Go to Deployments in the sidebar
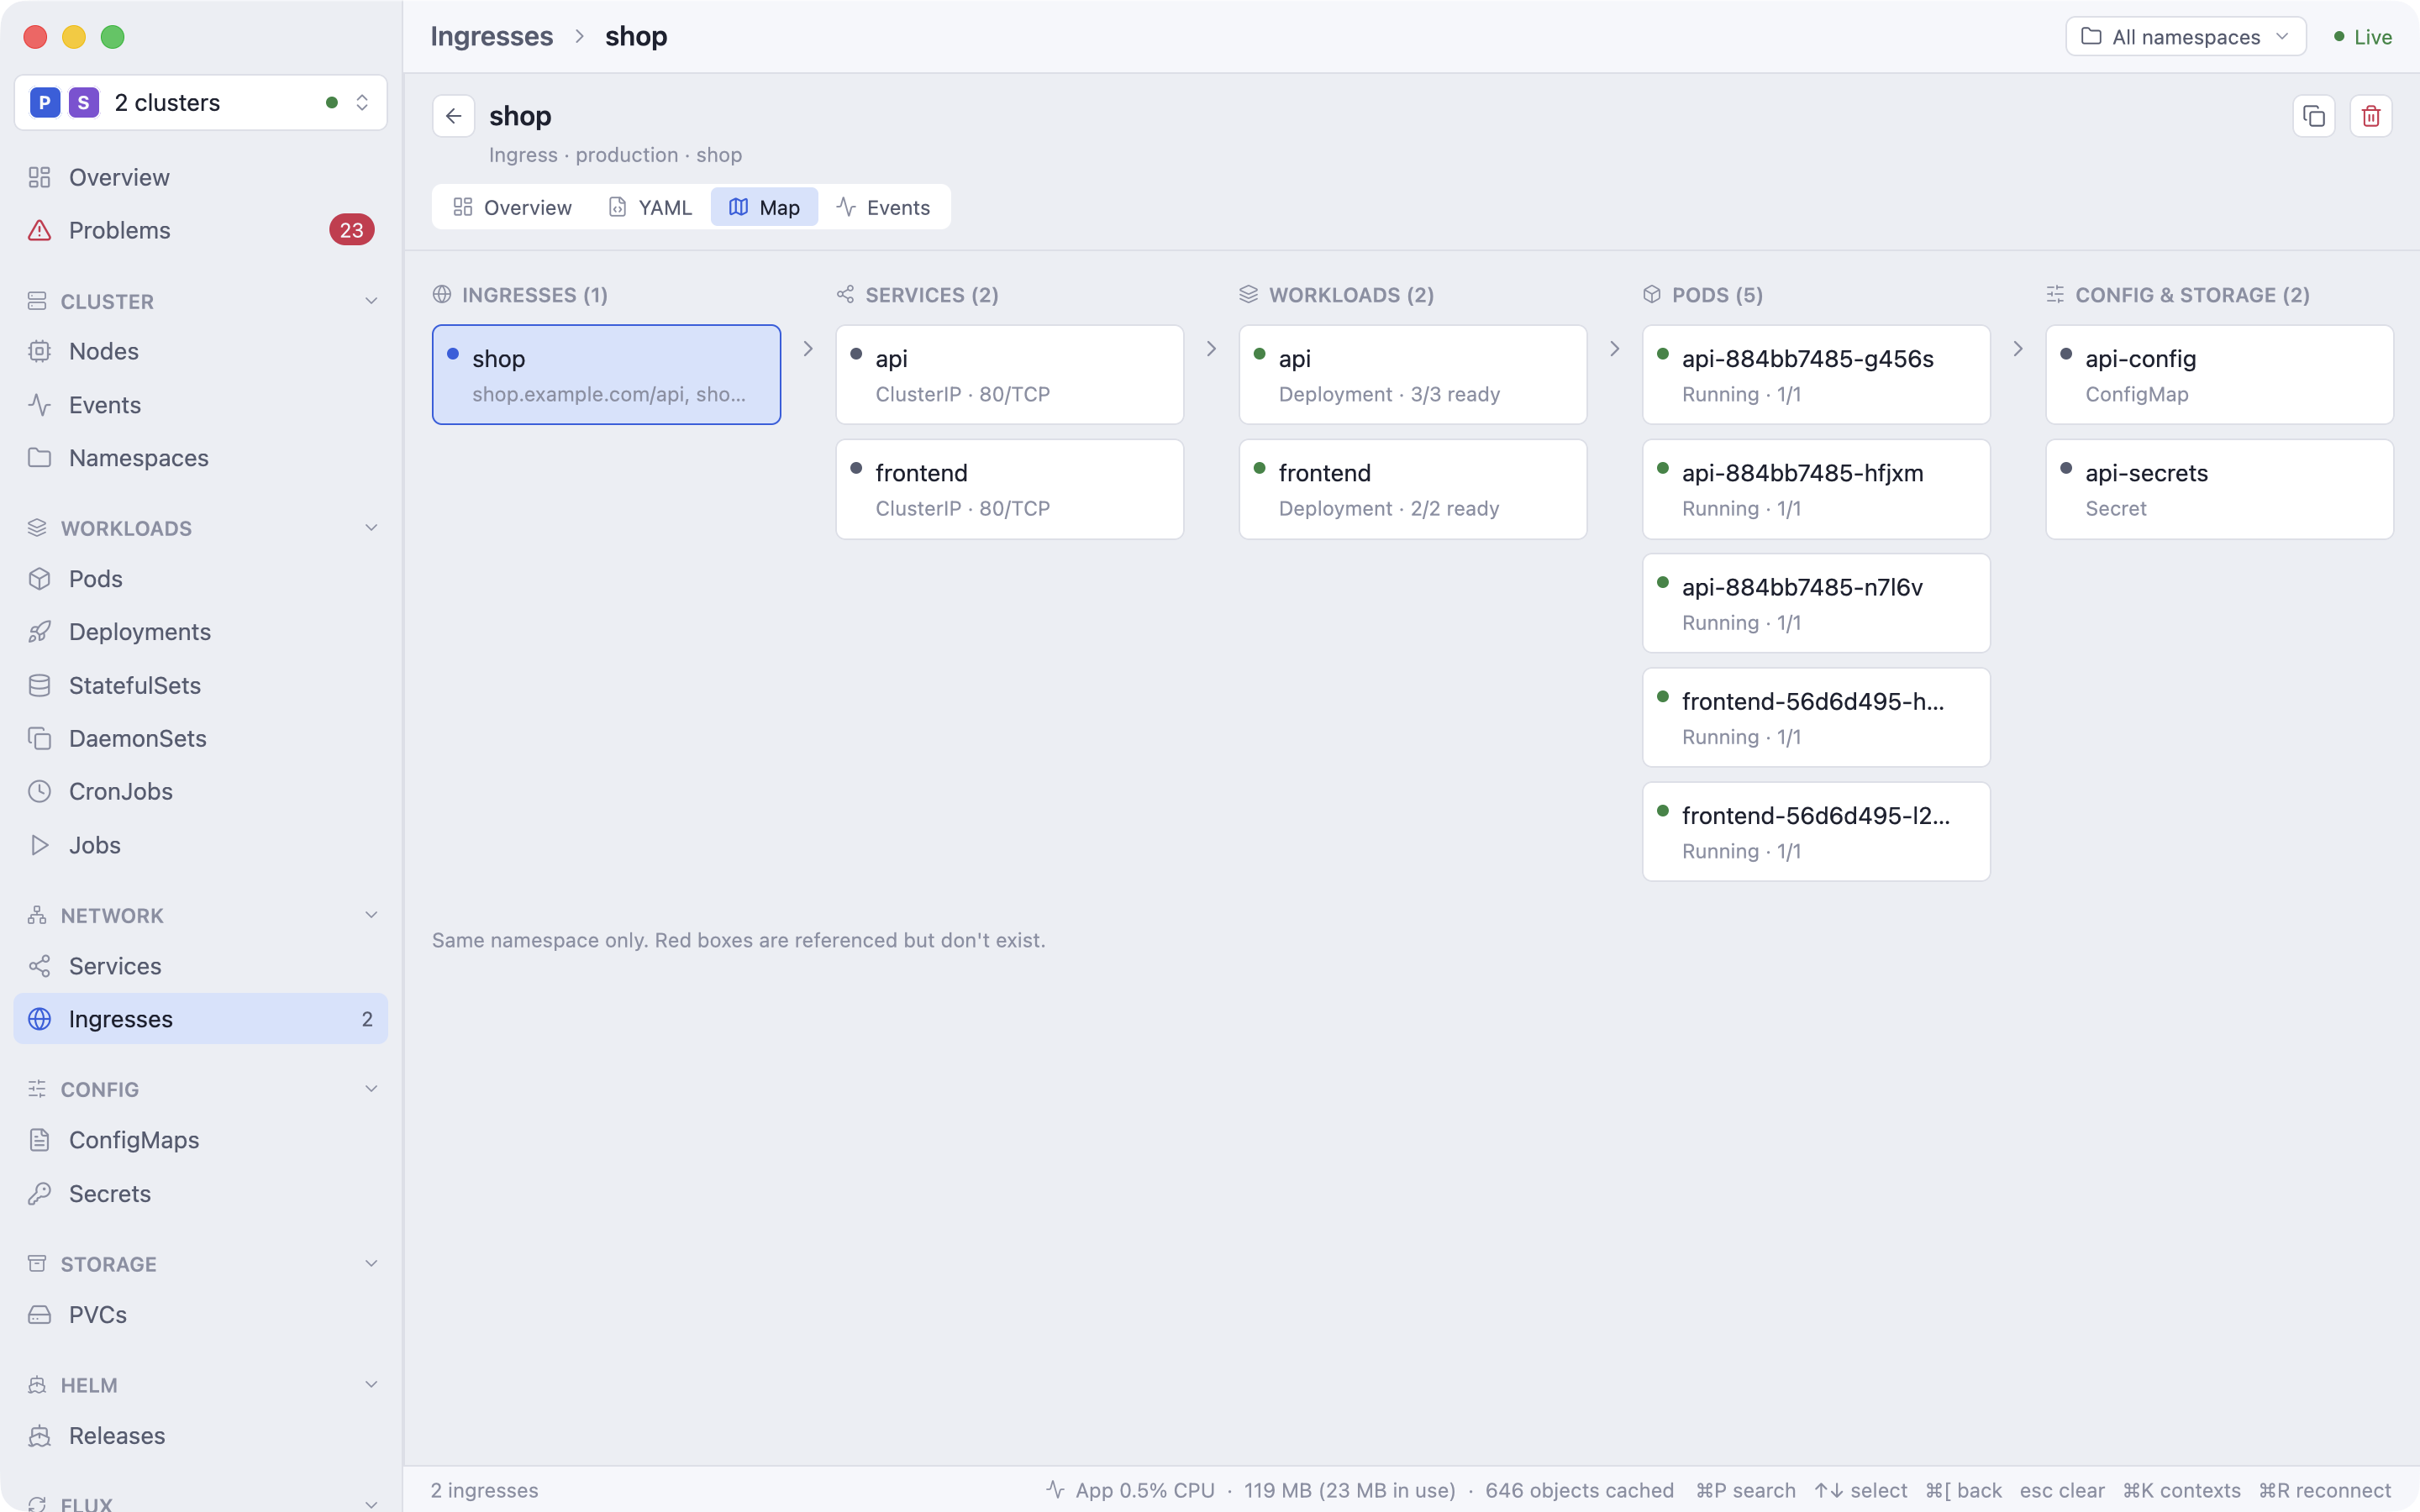Viewport: 2420px width, 1512px height. [x=200, y=632]
